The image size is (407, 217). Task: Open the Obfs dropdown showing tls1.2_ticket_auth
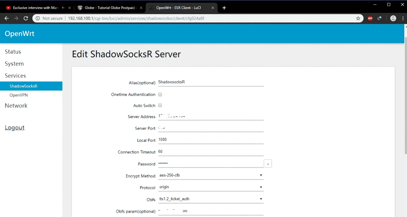211,199
